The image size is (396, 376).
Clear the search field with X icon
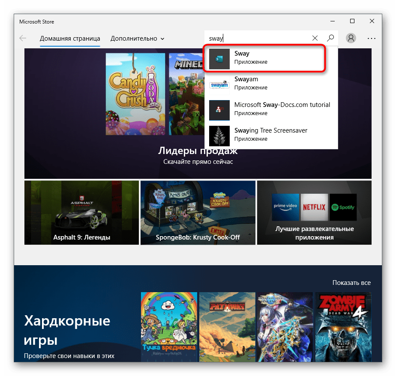coord(315,38)
